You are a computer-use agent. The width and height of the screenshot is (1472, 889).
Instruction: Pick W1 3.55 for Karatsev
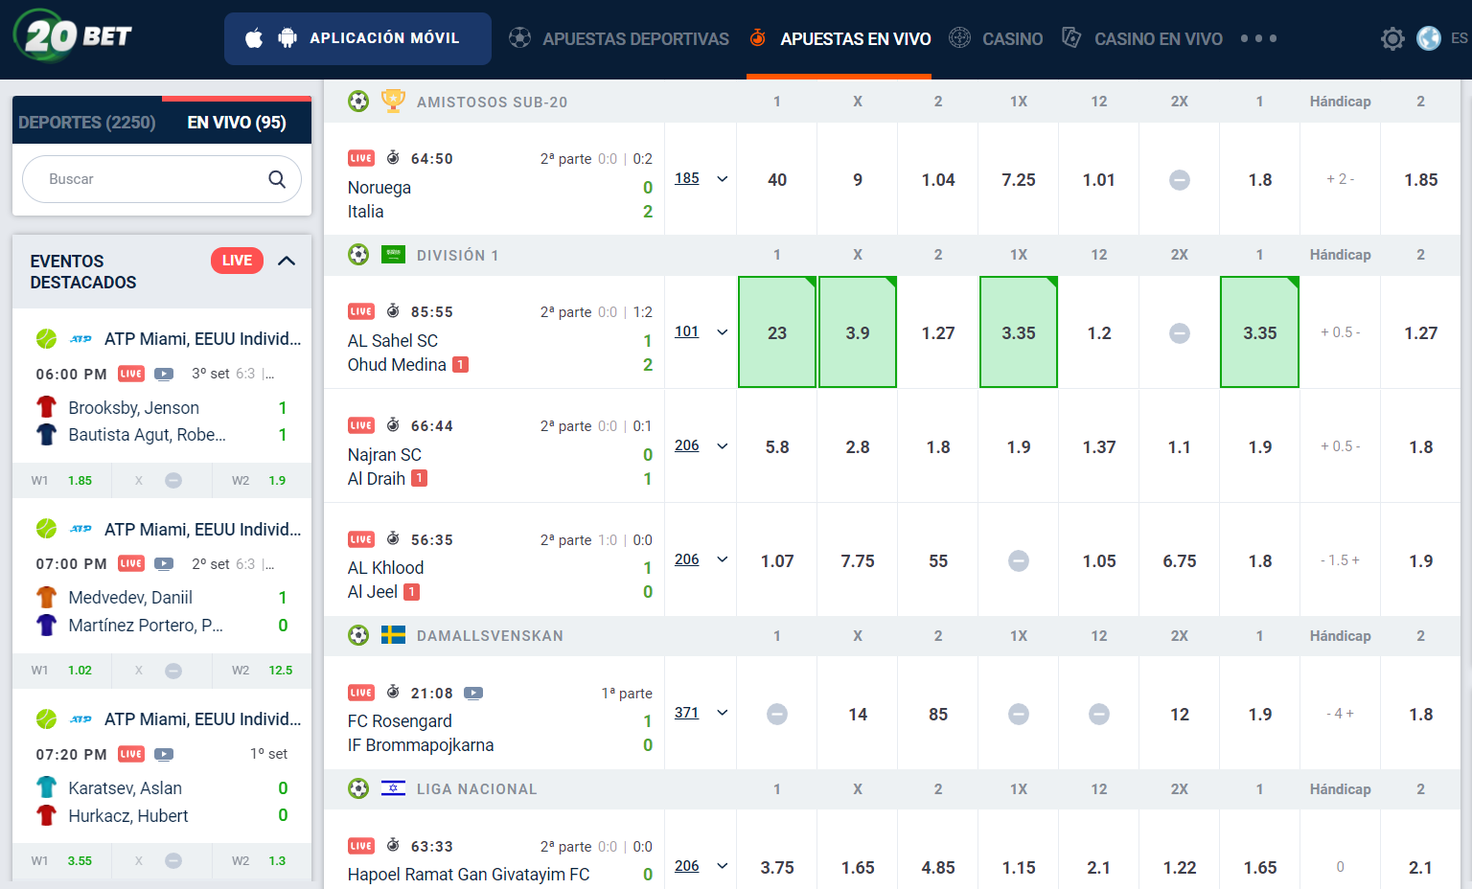pyautogui.click(x=62, y=860)
